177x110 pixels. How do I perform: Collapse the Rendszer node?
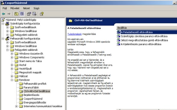point(12,80)
